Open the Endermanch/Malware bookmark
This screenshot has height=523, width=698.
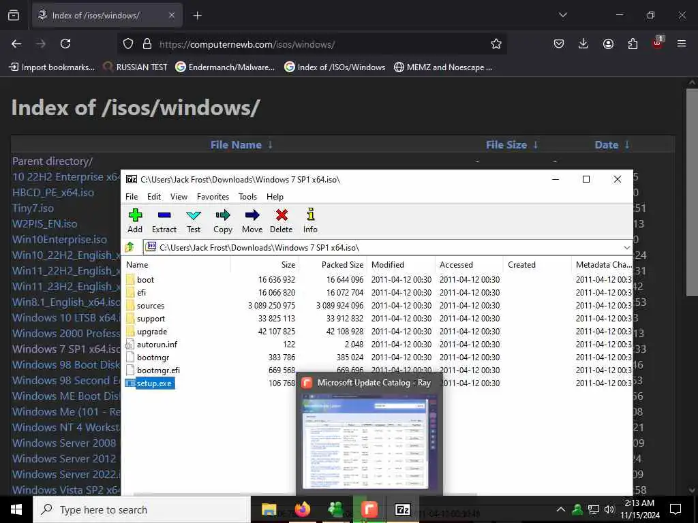click(225, 67)
